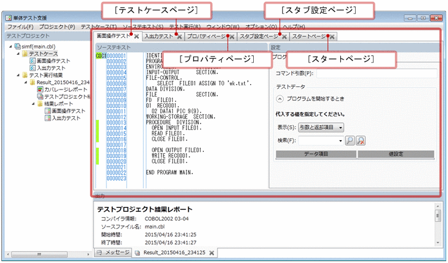Collapse the テストケース folder node
Image resolution: width=448 pixels, height=263 pixels.
tap(18, 54)
